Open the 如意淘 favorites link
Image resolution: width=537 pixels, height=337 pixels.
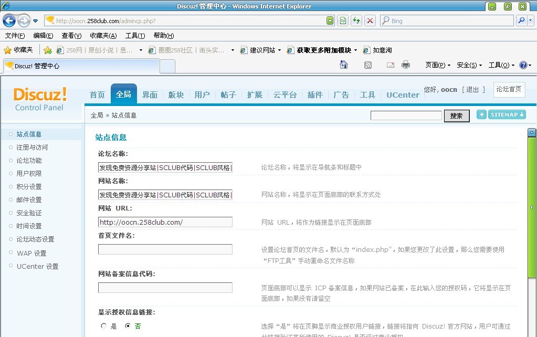377,50
